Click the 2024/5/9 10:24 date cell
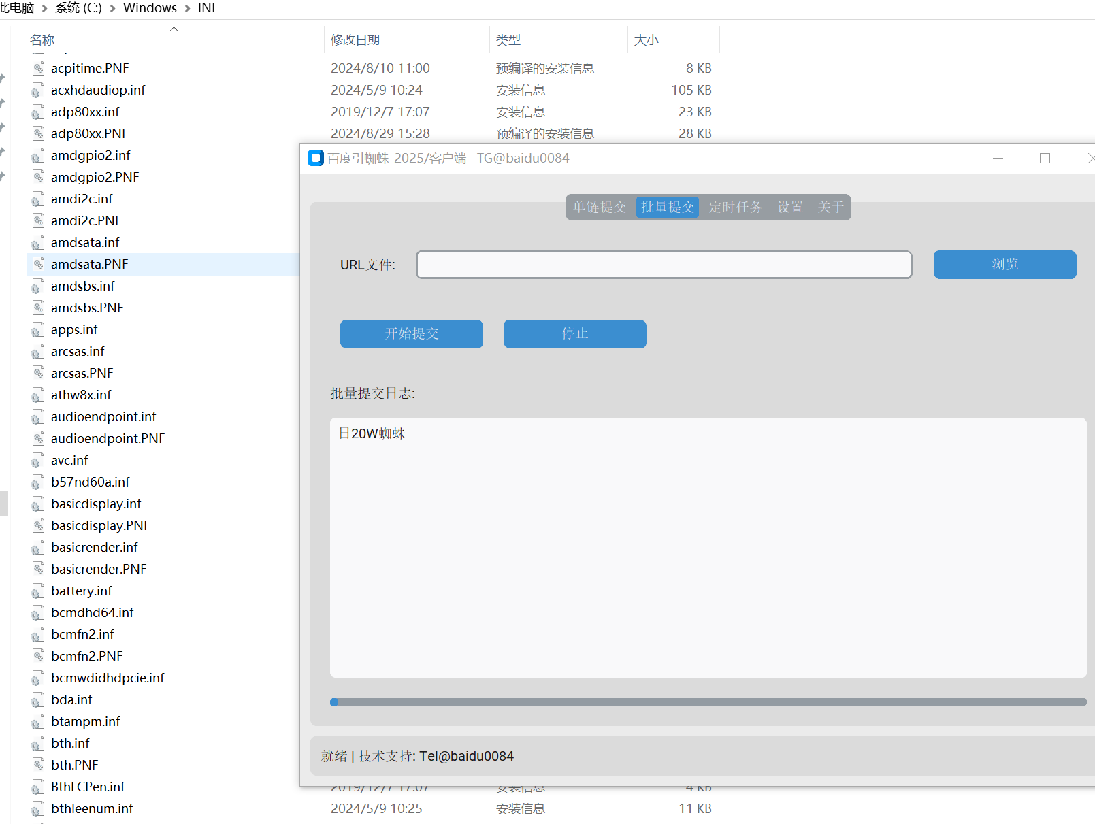 tap(376, 90)
